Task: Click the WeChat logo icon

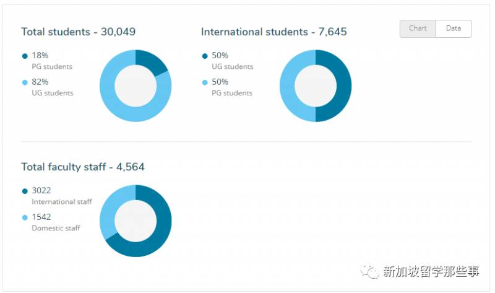Action: (371, 271)
